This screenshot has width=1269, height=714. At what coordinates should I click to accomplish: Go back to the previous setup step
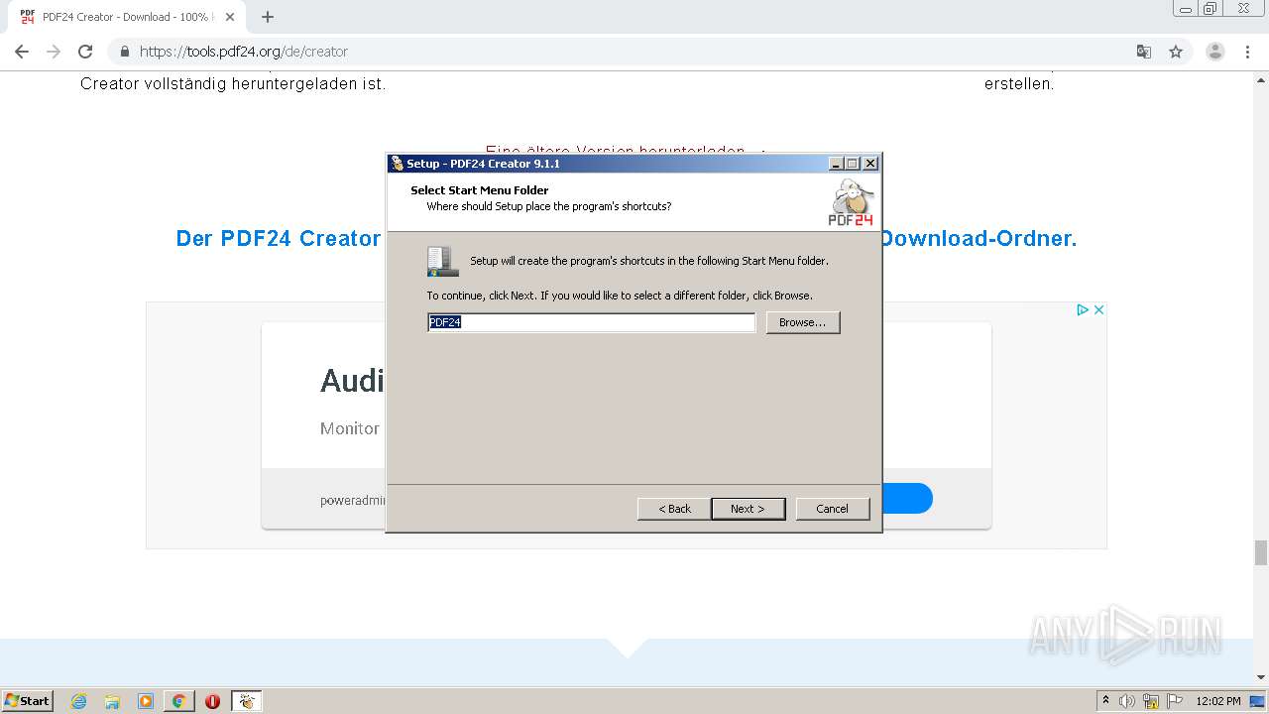point(674,509)
